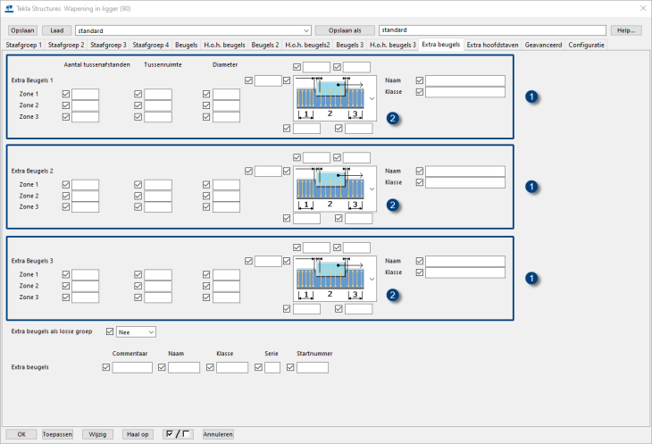Click callout marker 2 in Extra Beugels 3
Viewport: 652px width, 444px height.
point(393,295)
